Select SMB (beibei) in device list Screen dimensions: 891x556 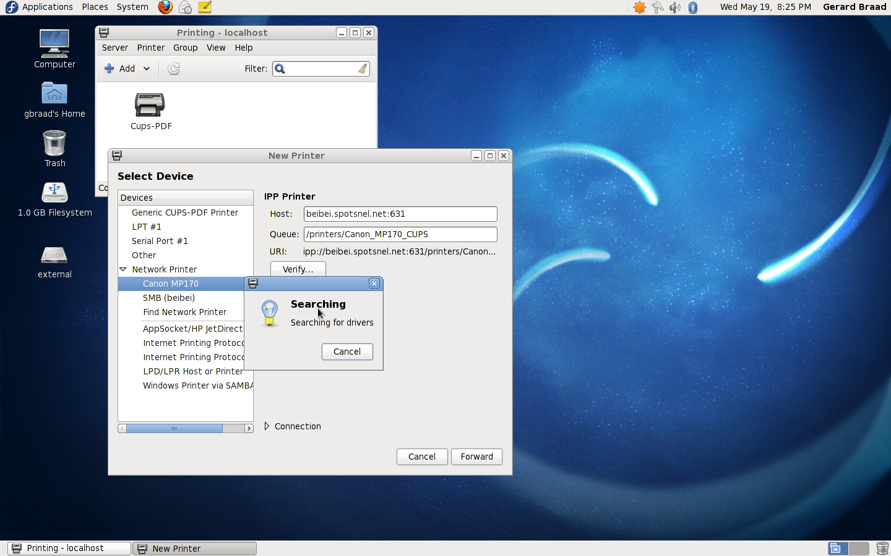point(169,298)
